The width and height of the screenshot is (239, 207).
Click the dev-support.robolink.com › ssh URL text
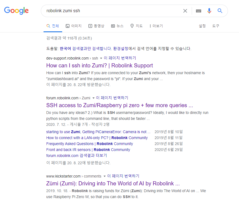click(72, 58)
